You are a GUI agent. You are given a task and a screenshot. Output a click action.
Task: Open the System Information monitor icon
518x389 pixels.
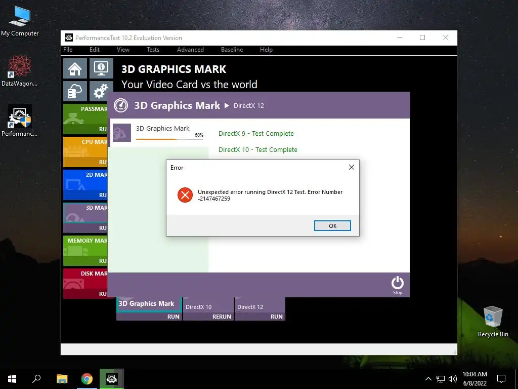(x=101, y=68)
